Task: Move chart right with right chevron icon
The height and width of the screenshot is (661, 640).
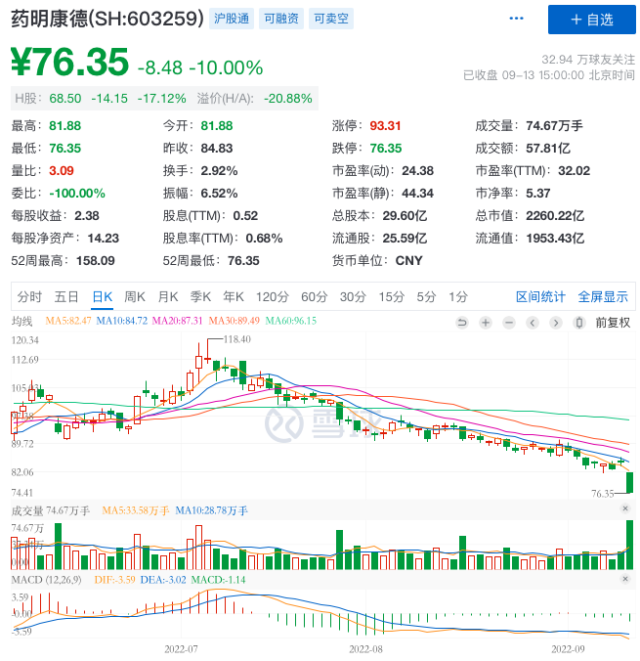Action: tap(556, 323)
